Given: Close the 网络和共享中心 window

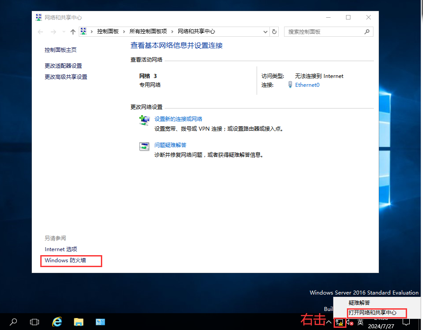Looking at the screenshot, I should point(369,18).
